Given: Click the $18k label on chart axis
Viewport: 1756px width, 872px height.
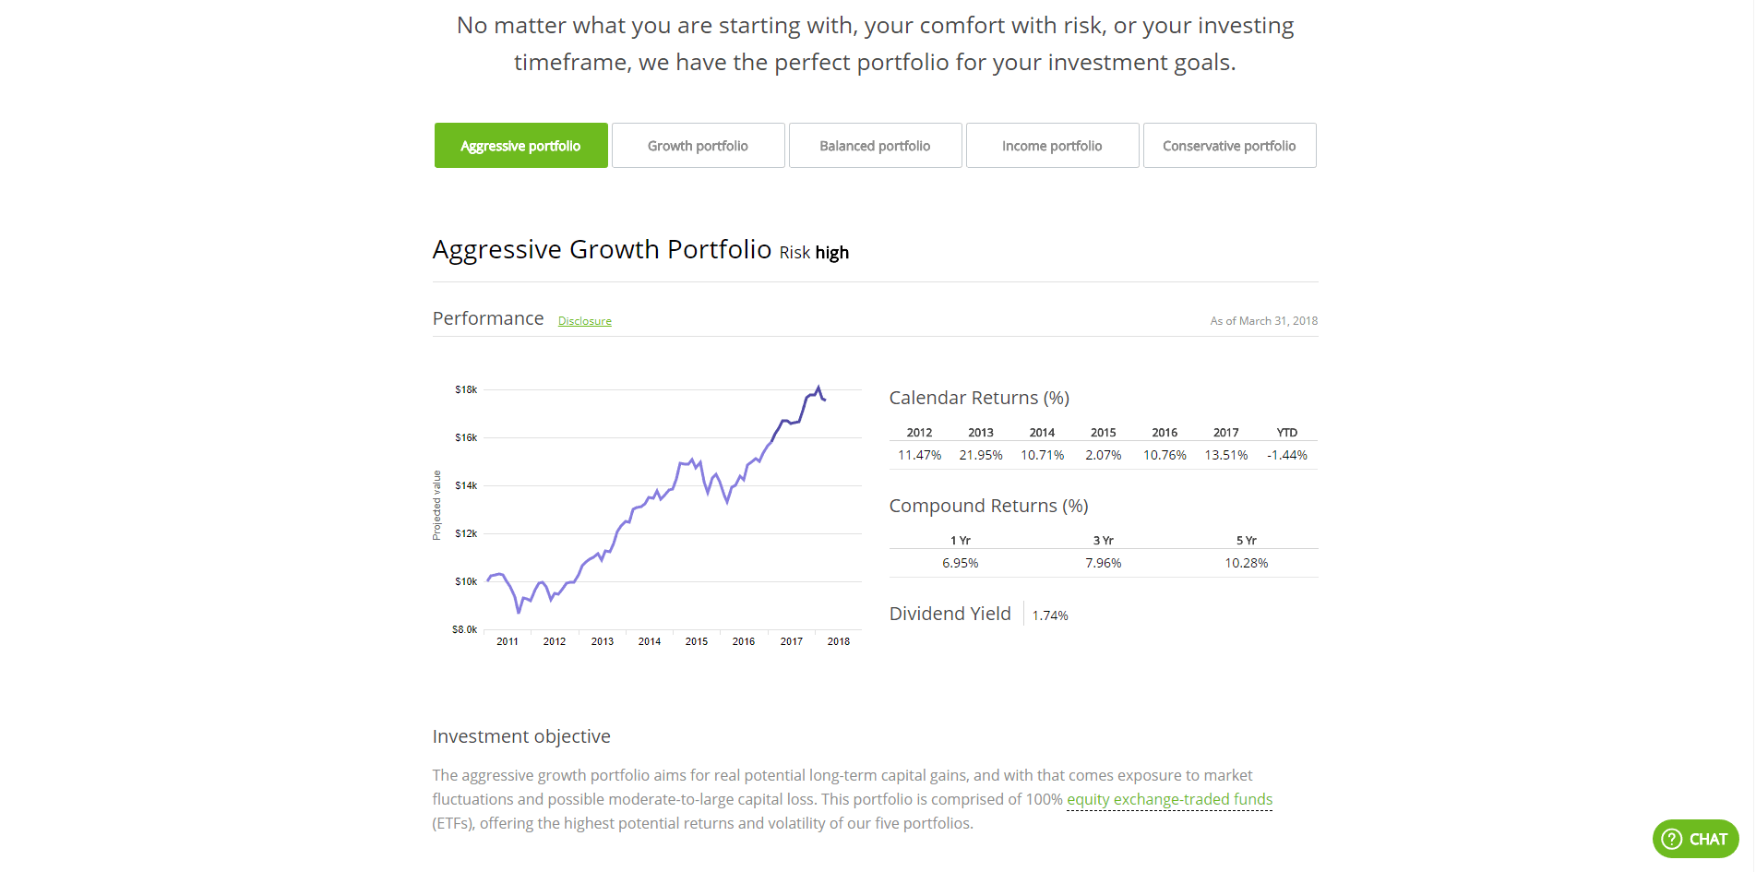Looking at the screenshot, I should (x=466, y=389).
